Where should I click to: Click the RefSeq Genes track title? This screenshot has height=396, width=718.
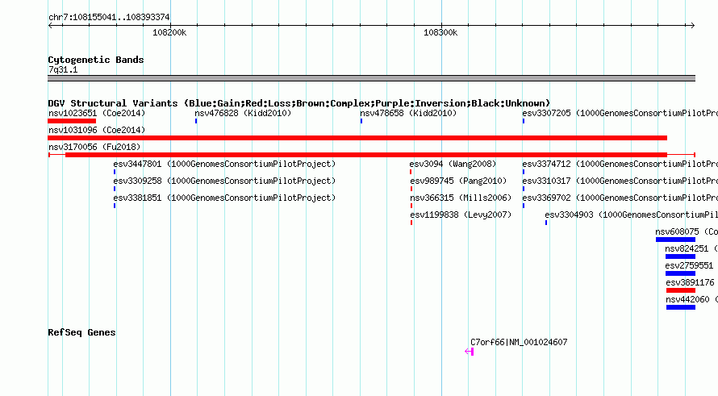pyautogui.click(x=81, y=332)
